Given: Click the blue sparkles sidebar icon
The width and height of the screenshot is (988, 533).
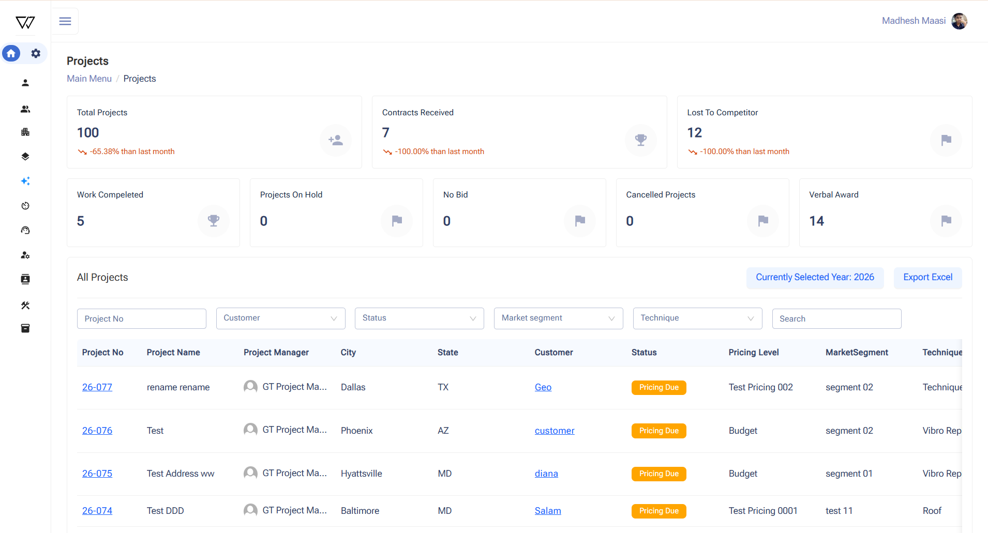Looking at the screenshot, I should click(25, 181).
